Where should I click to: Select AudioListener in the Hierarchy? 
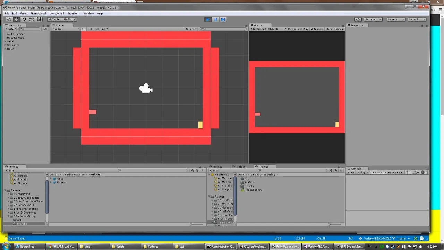(16, 34)
